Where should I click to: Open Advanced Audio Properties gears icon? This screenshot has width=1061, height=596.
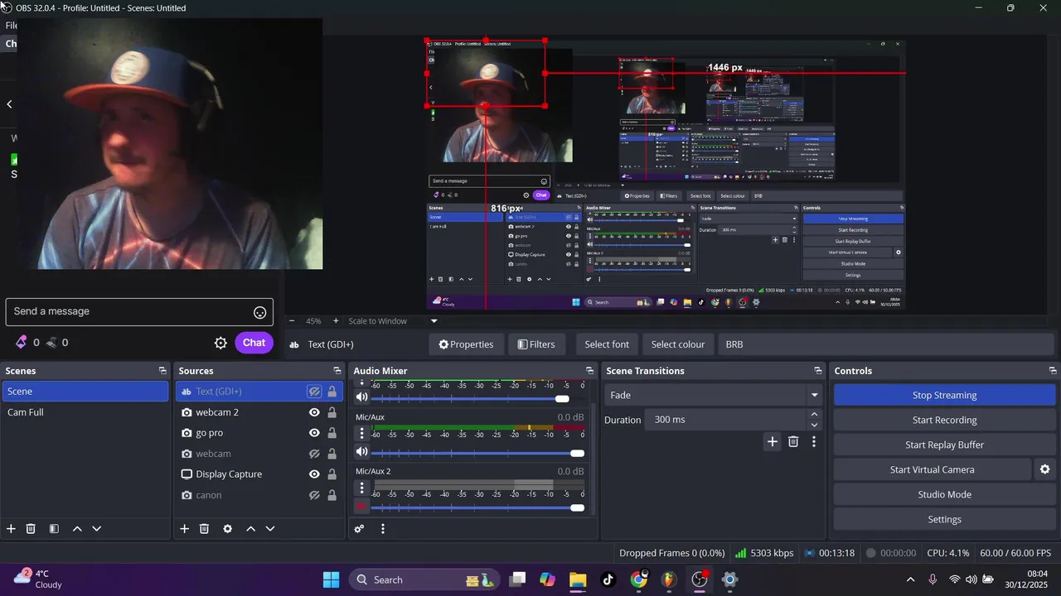tap(359, 528)
